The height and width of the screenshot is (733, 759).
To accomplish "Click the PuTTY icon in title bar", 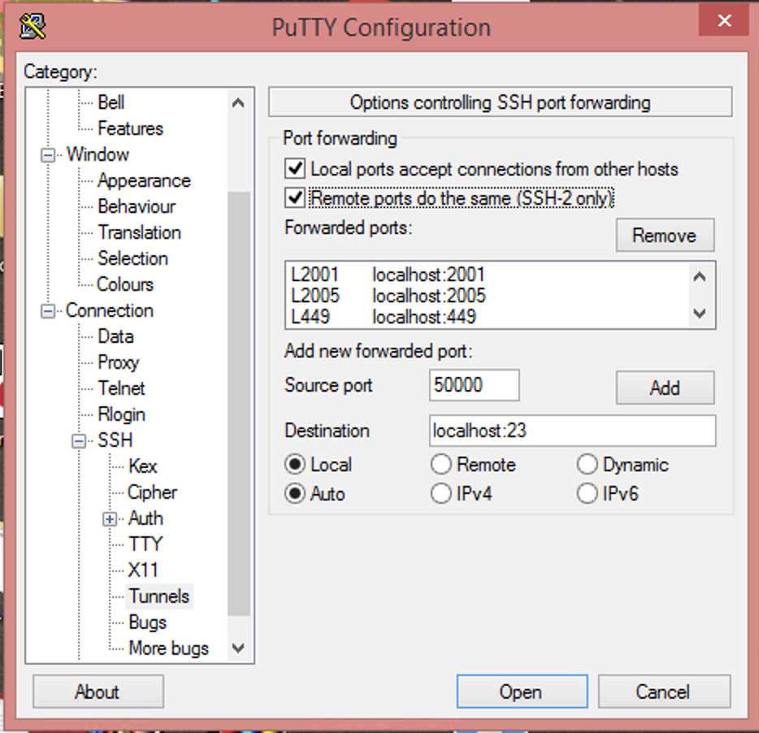I will [x=33, y=26].
